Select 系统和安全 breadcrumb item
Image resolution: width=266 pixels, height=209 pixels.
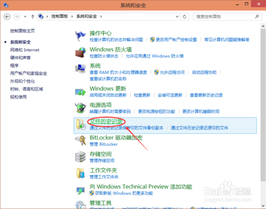tap(87, 16)
